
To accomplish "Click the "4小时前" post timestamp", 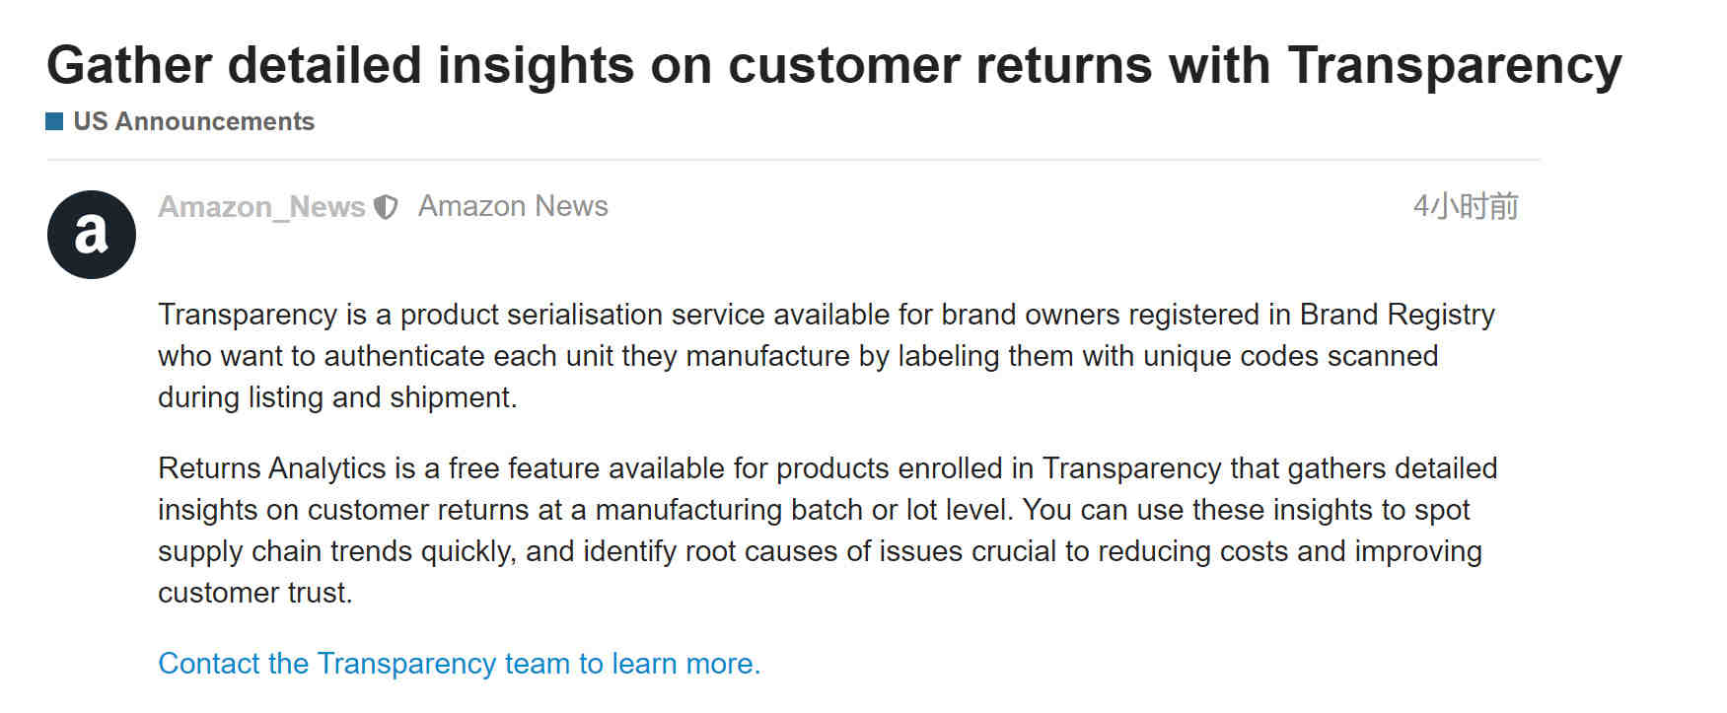I will pos(1466,206).
